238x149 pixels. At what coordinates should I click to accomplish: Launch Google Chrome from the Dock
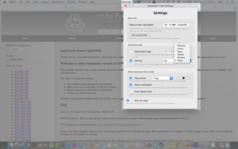click(178, 145)
